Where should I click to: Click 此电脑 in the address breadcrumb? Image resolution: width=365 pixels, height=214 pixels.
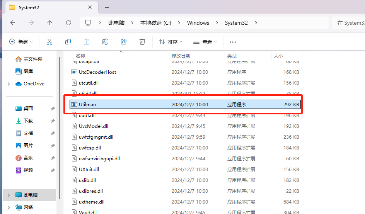pyautogui.click(x=116, y=23)
